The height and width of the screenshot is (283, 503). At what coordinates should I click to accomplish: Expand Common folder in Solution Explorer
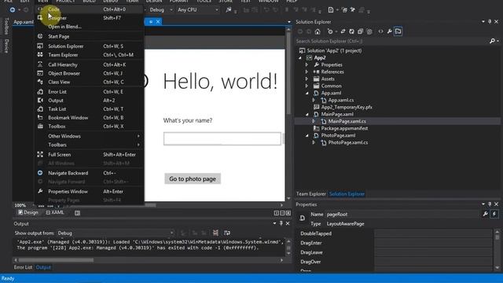[x=307, y=86]
